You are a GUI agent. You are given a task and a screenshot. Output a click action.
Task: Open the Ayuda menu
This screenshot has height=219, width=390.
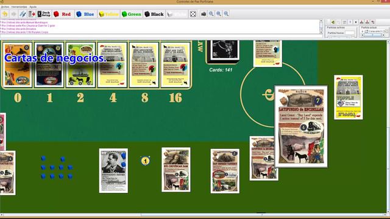click(x=33, y=7)
